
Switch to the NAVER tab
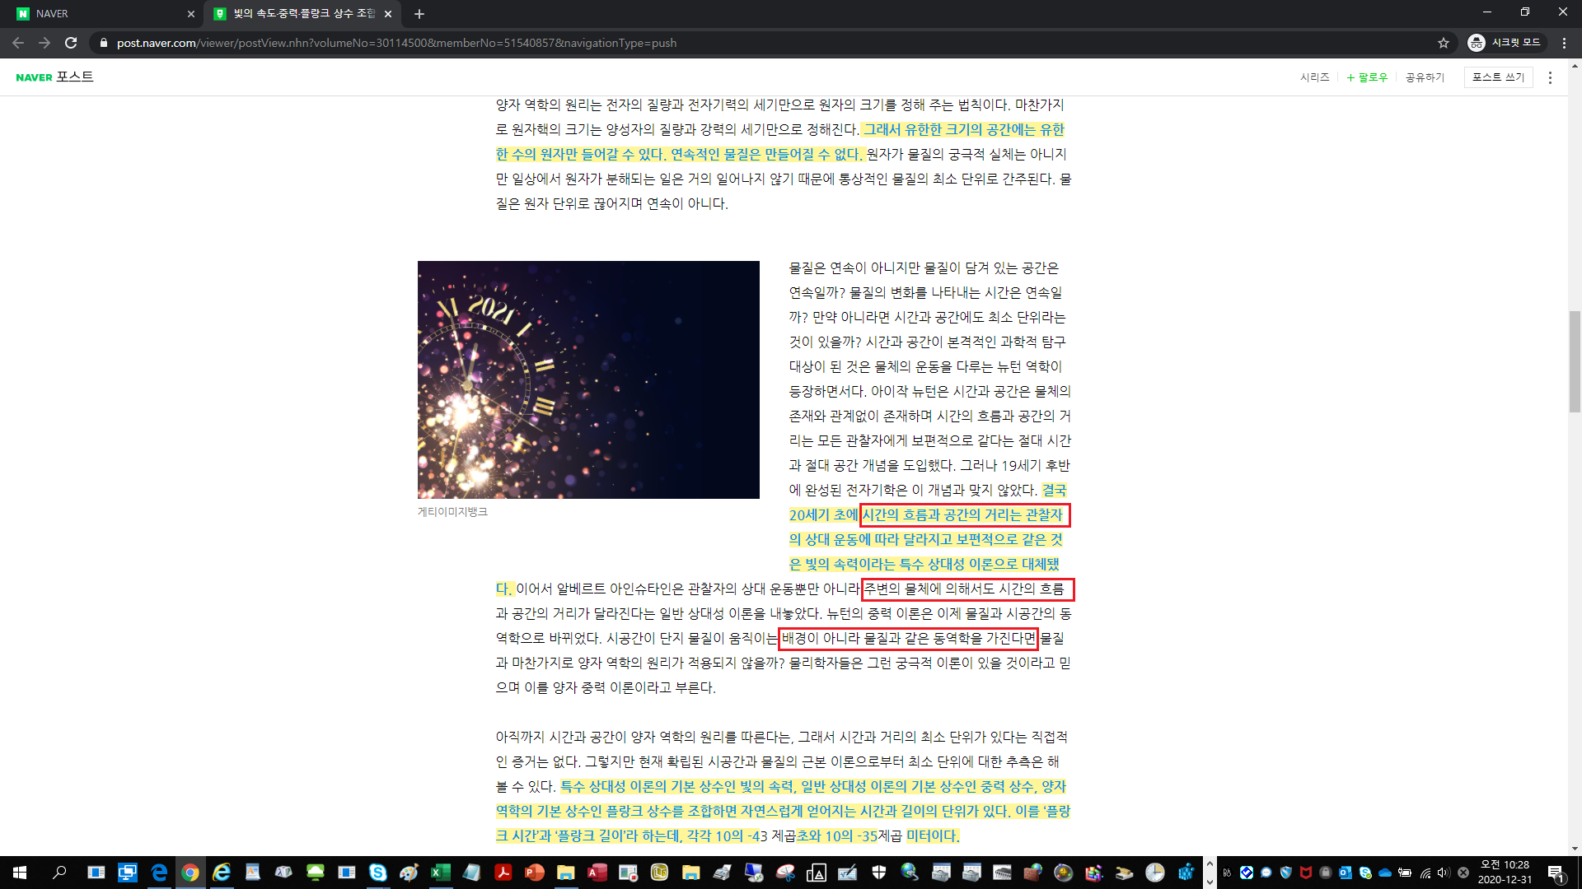pyautogui.click(x=103, y=14)
